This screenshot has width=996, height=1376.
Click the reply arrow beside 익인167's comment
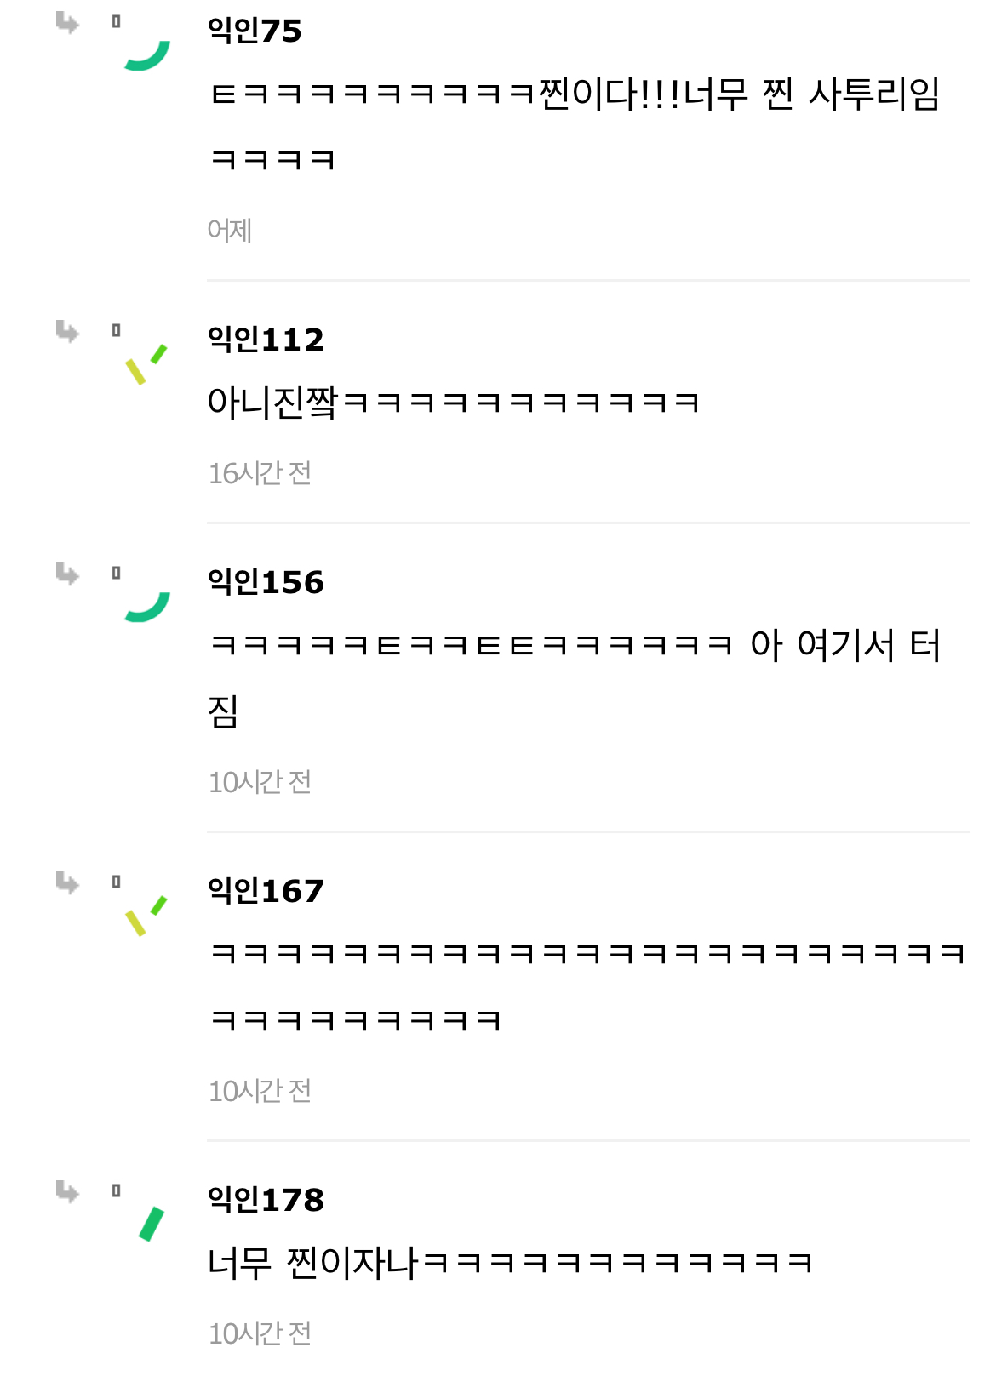(67, 882)
